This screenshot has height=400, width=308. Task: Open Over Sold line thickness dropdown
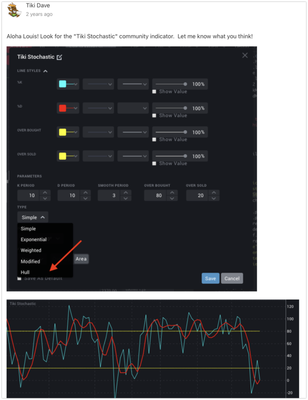(x=98, y=156)
